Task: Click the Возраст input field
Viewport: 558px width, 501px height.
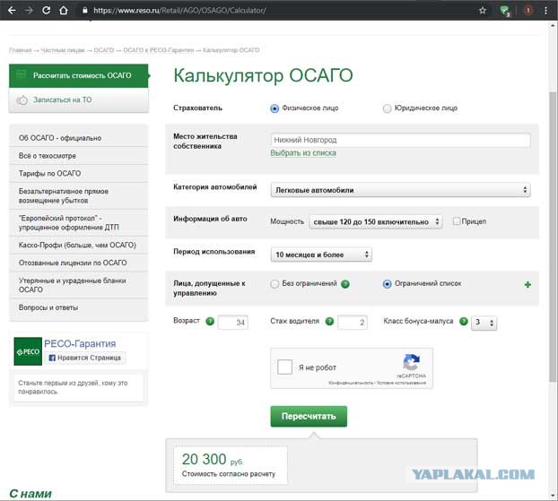Action: point(232,322)
